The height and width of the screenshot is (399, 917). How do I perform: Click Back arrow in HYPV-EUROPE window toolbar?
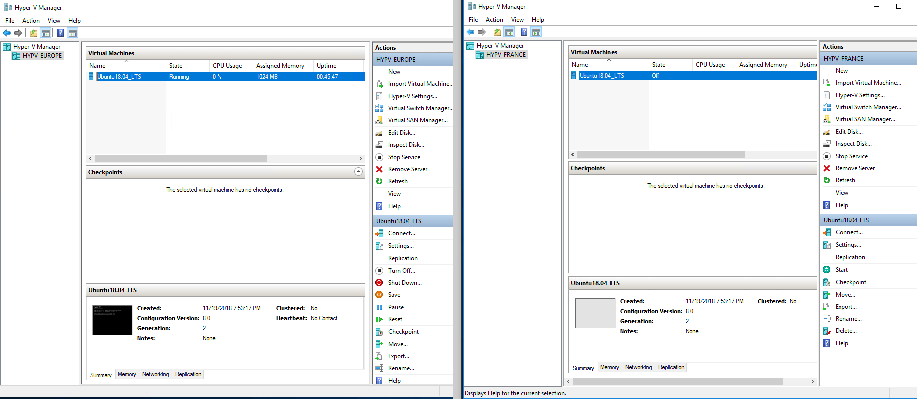pos(7,33)
